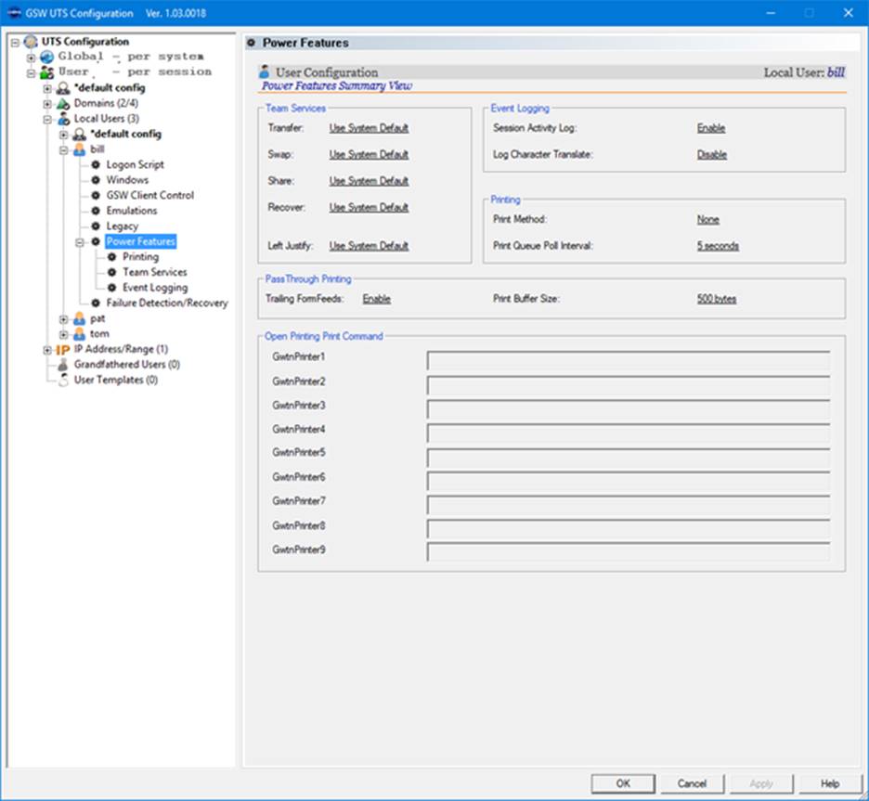
Task: Focus the GwtnPrinter5 command field
Action: pos(629,457)
